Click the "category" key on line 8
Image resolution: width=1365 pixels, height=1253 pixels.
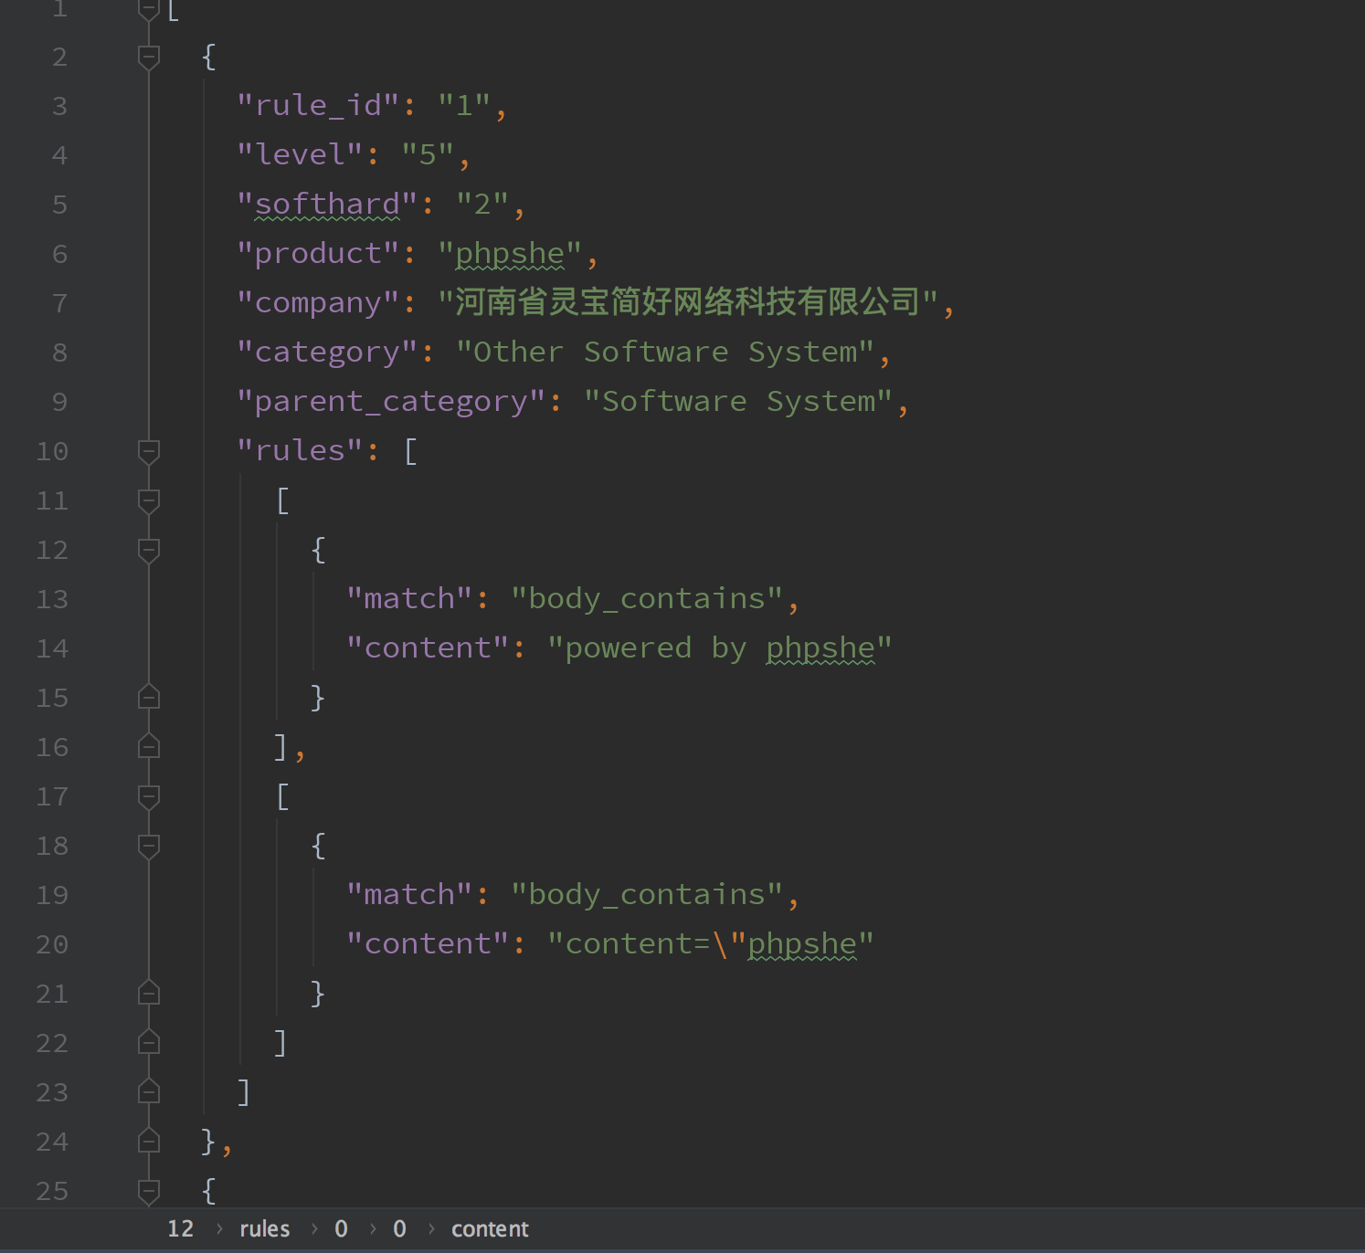click(327, 353)
